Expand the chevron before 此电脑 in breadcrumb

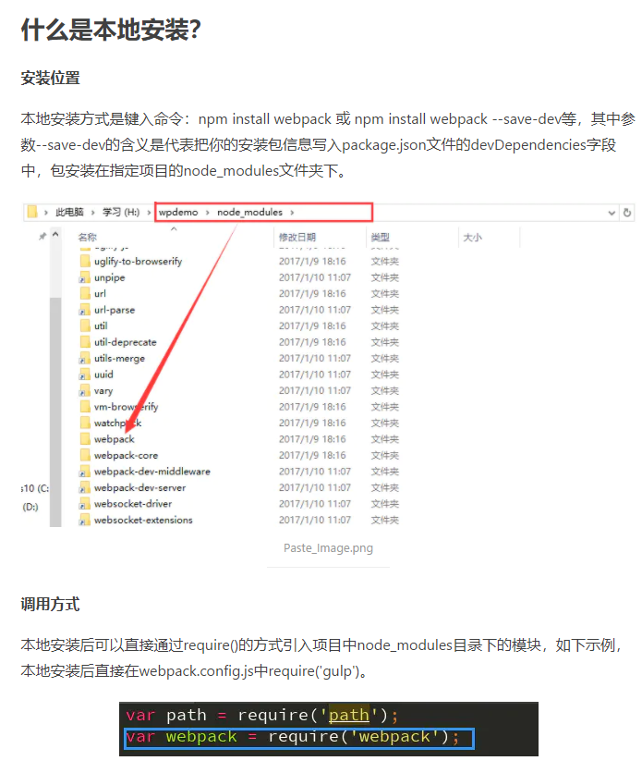(46, 213)
